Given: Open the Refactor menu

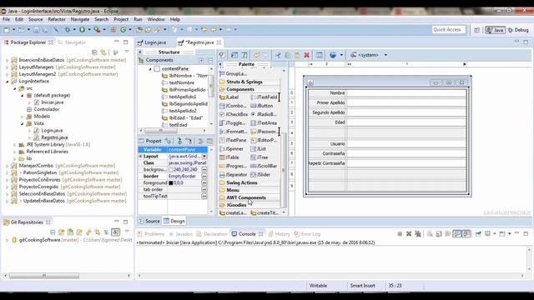Looking at the screenshot, I should pos(57,20).
